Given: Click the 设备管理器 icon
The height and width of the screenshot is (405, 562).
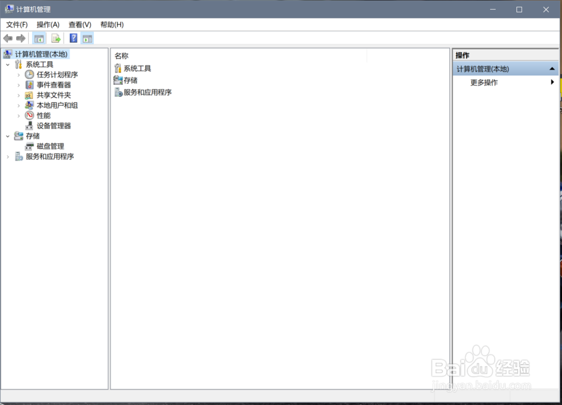Looking at the screenshot, I should click(x=29, y=126).
